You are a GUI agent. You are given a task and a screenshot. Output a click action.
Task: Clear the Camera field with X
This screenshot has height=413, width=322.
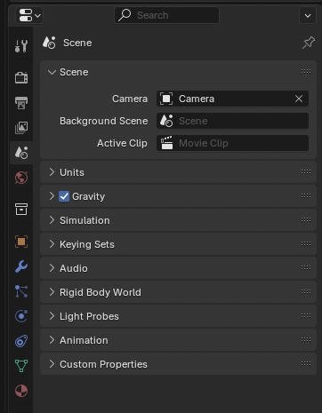point(299,99)
